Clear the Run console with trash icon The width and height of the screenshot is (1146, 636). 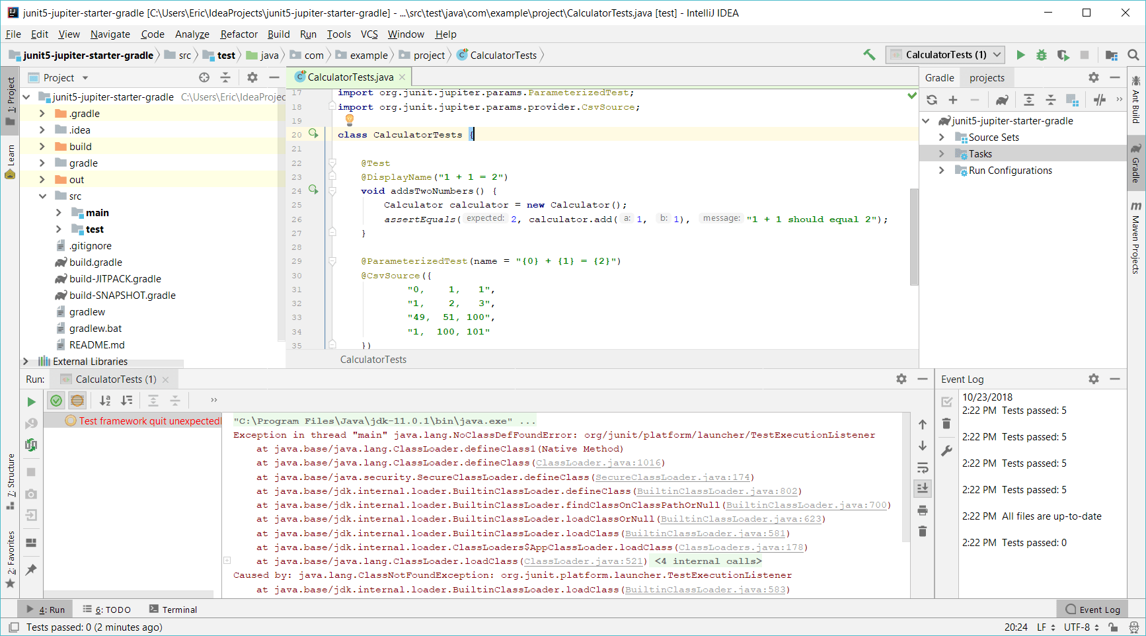(923, 531)
